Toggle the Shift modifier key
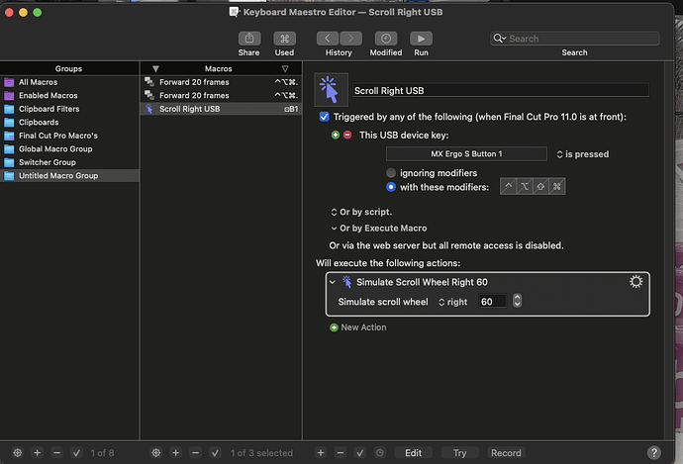 point(540,187)
